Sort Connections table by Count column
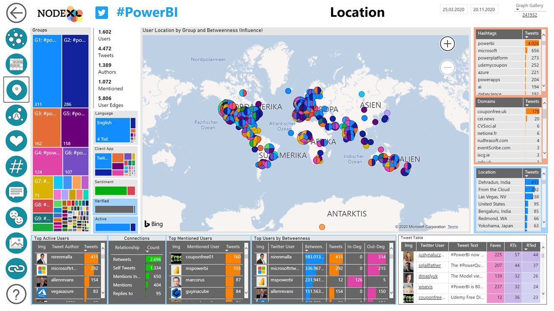 153,248
